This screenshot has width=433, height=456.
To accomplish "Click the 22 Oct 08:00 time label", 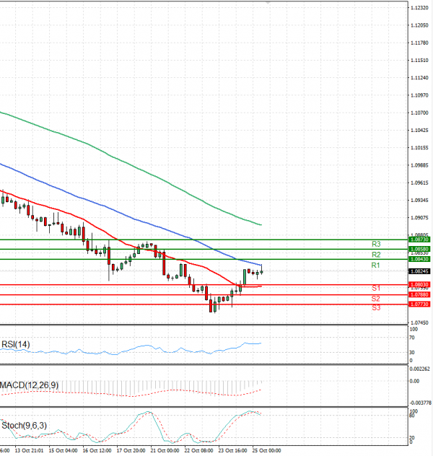I will click(x=199, y=450).
